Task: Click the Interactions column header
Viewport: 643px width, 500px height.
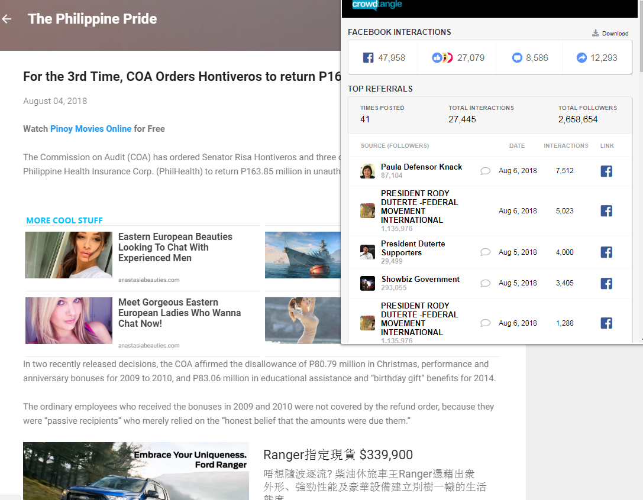Action: click(566, 146)
